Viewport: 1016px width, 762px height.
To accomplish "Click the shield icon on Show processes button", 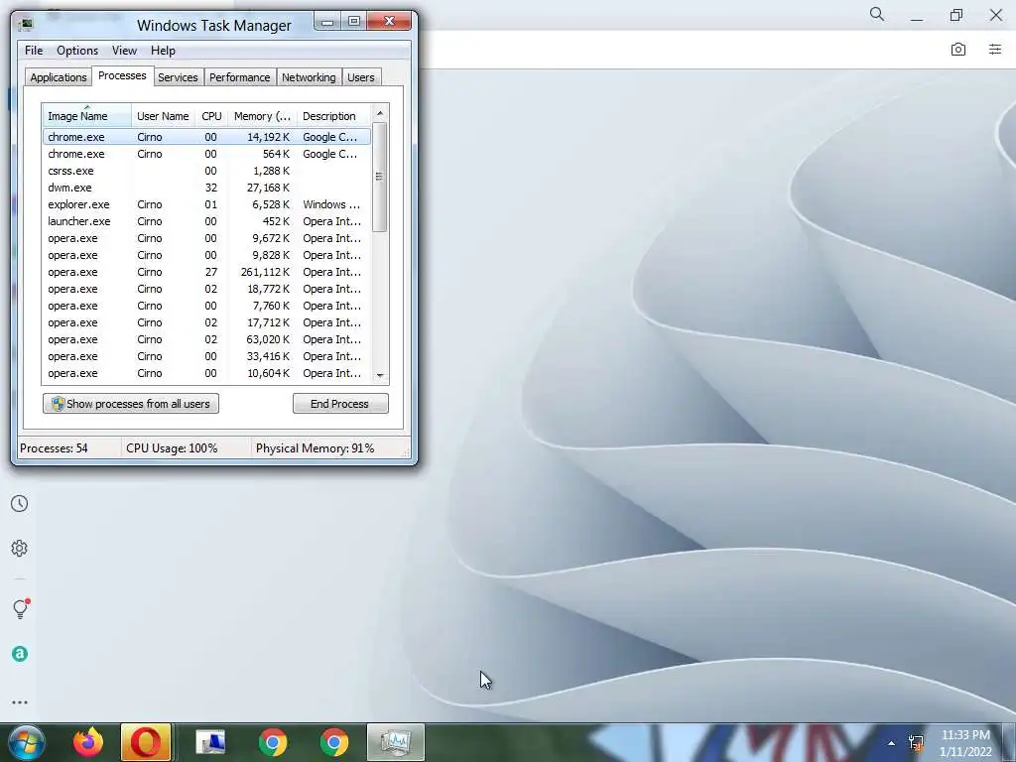I will (59, 404).
